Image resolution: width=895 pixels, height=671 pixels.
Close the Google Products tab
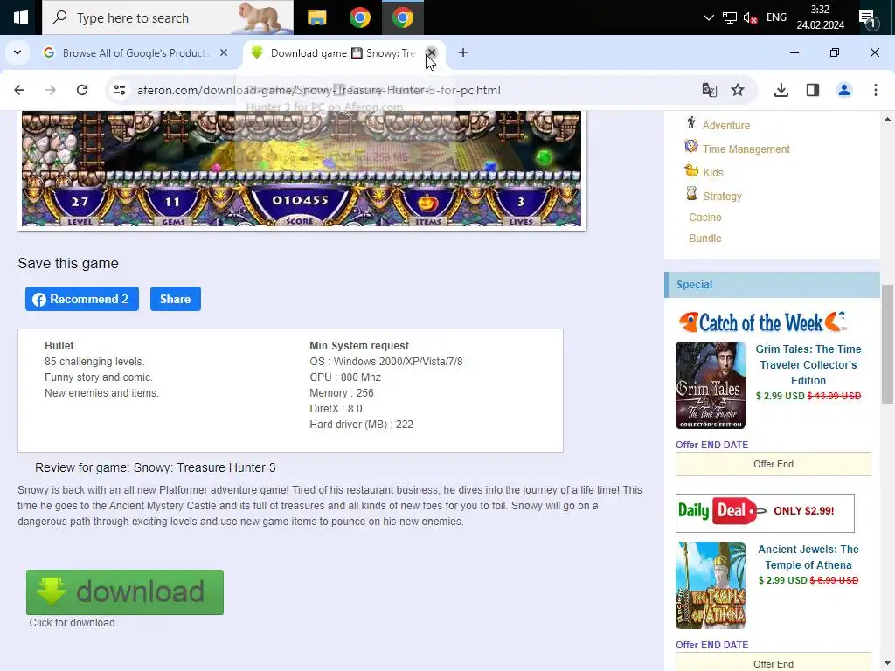point(224,52)
